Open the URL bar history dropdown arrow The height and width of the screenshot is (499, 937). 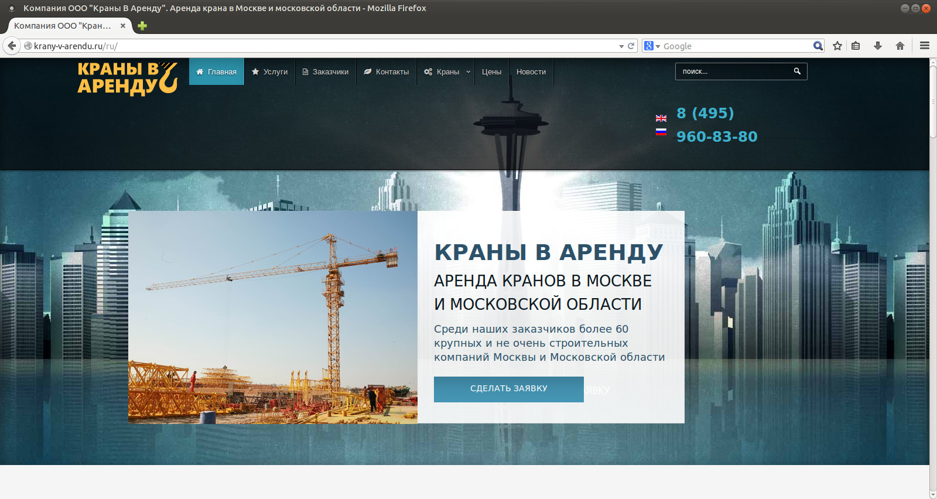(x=621, y=46)
